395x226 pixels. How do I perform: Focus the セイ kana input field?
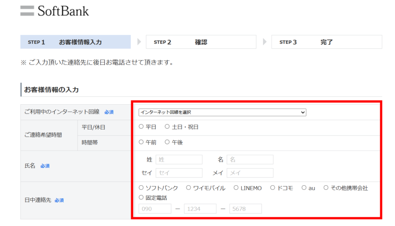179,173
